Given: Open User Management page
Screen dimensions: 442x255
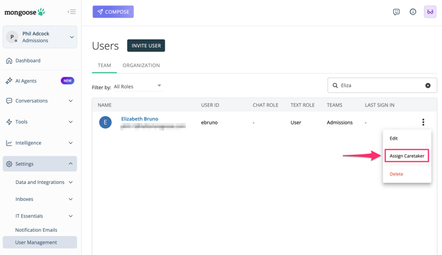Looking at the screenshot, I should tap(40, 242).
